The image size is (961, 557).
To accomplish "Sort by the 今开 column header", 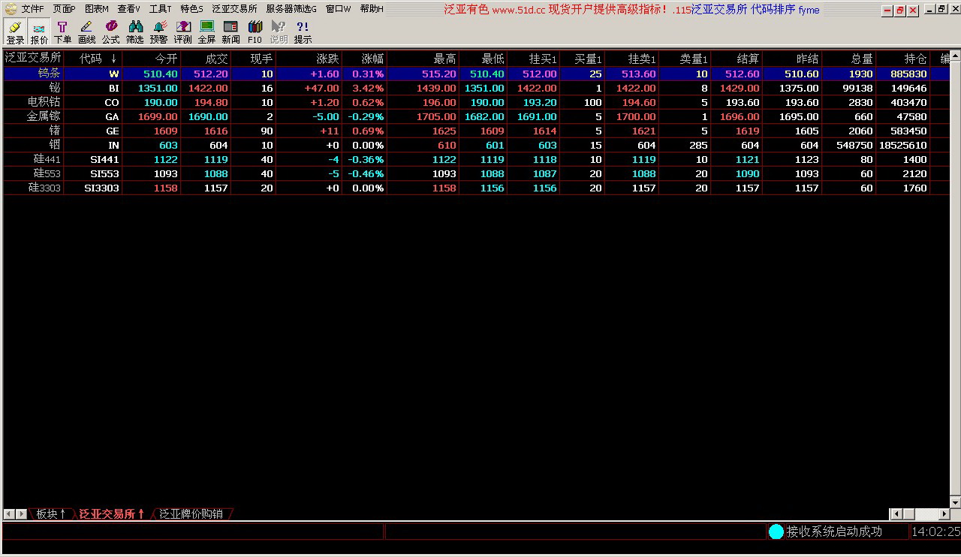I will pos(152,59).
